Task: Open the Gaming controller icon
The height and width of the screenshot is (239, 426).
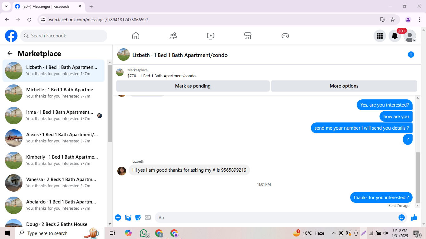Action: (285, 36)
